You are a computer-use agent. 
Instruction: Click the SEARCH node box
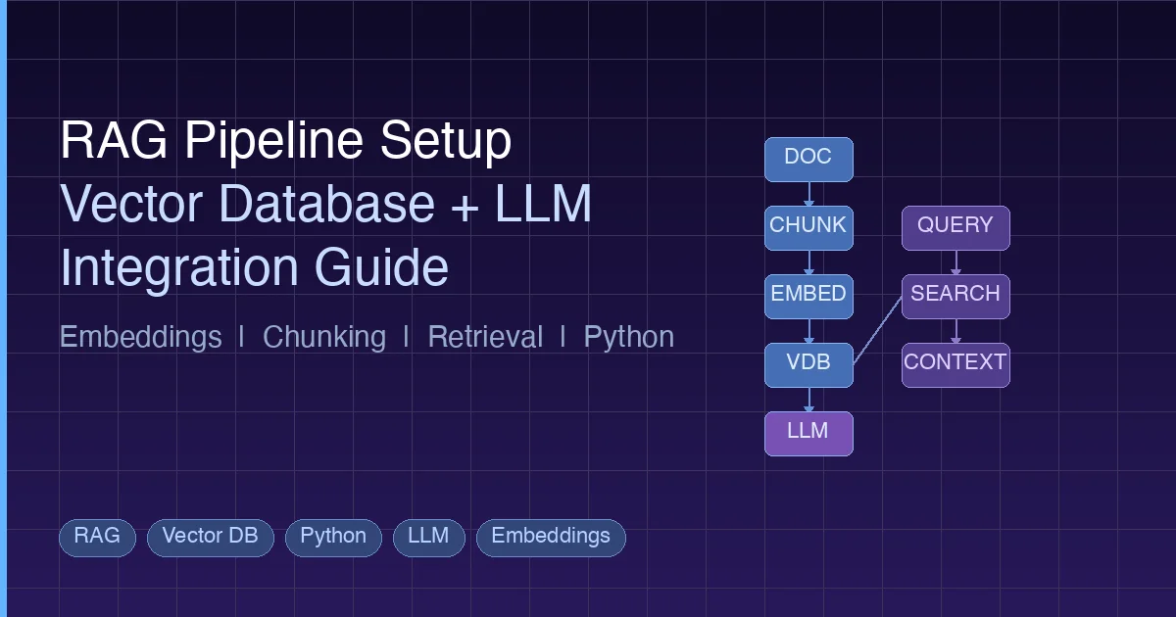[x=955, y=296]
